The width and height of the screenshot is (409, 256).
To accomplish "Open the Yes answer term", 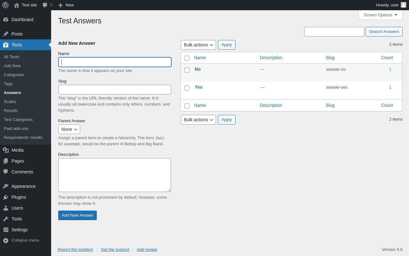I will click(x=198, y=87).
